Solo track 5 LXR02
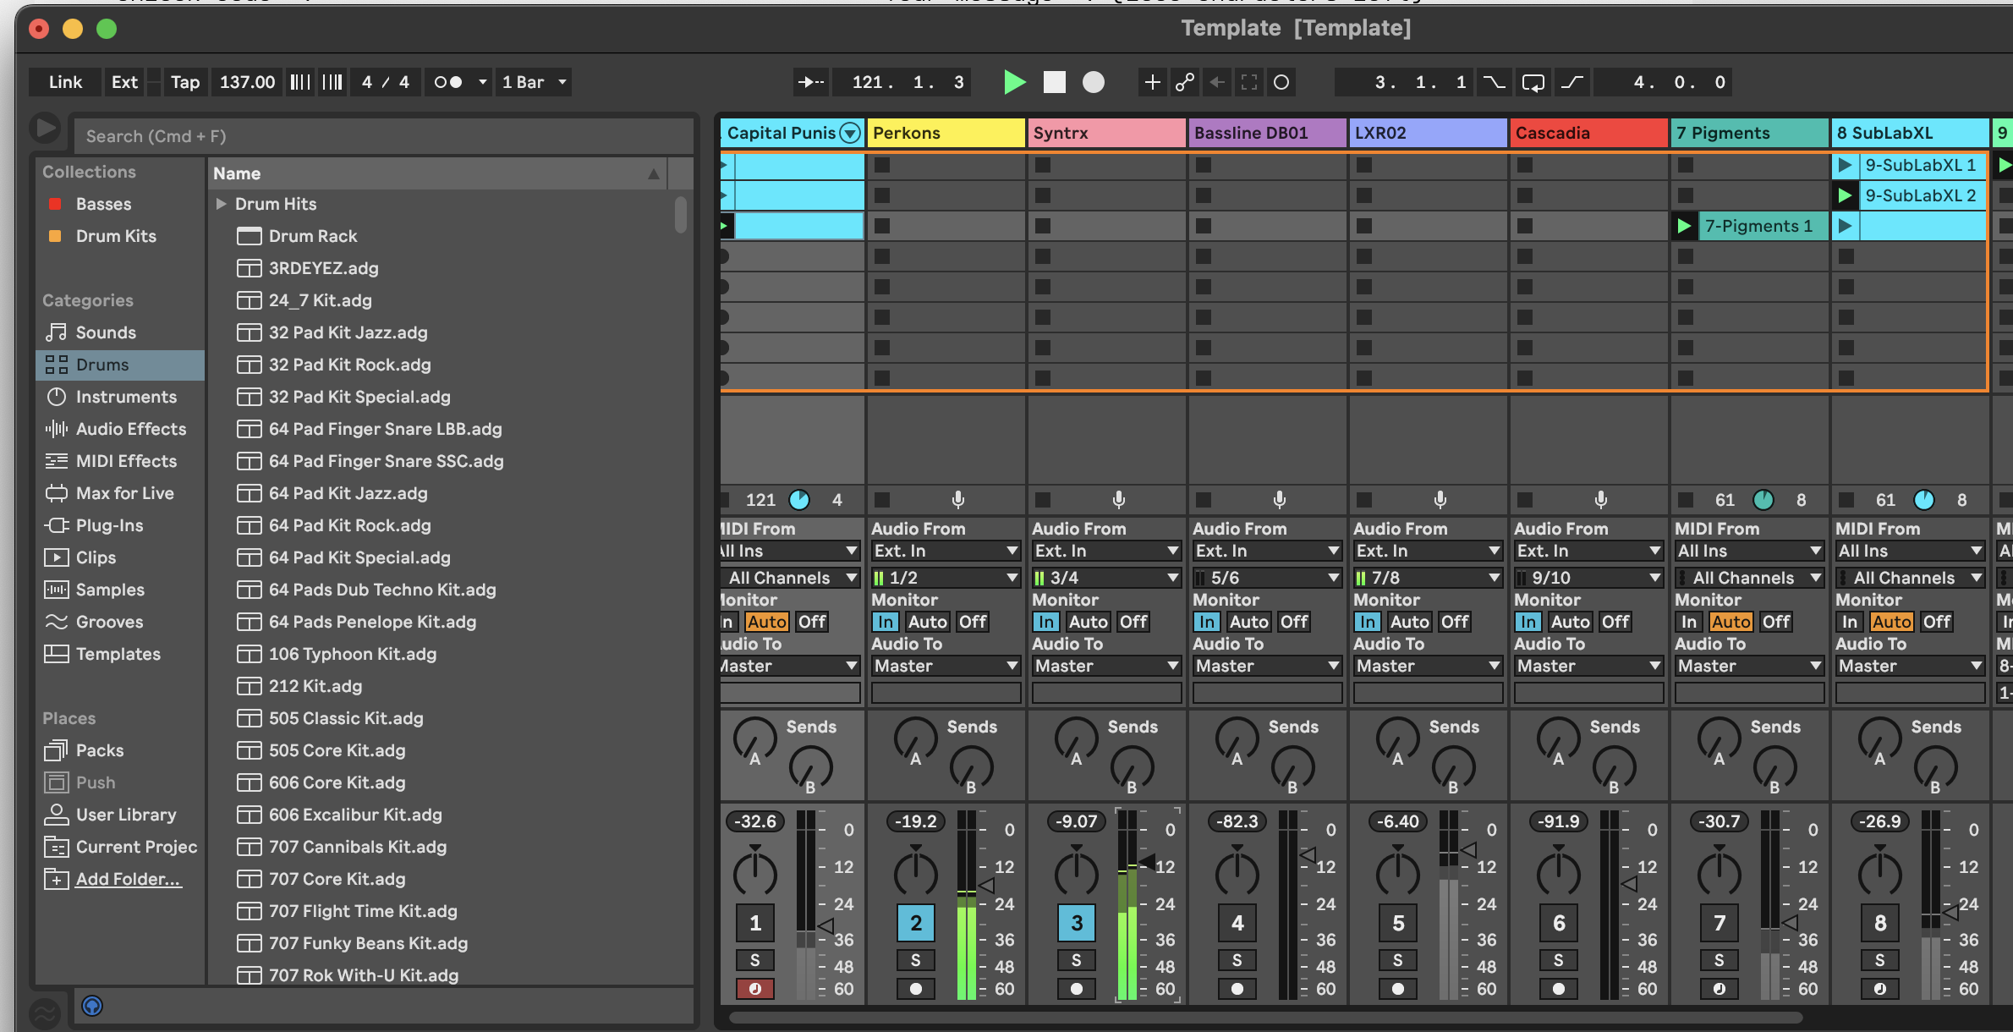The image size is (2013, 1032). pos(1398,960)
